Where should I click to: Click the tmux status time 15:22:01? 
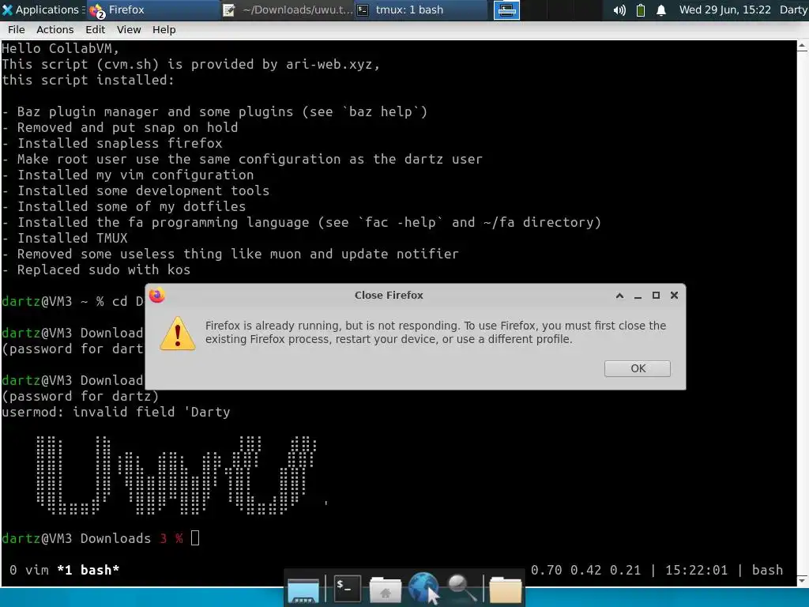(x=696, y=570)
